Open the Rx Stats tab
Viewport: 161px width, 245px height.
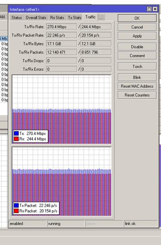(x=57, y=18)
